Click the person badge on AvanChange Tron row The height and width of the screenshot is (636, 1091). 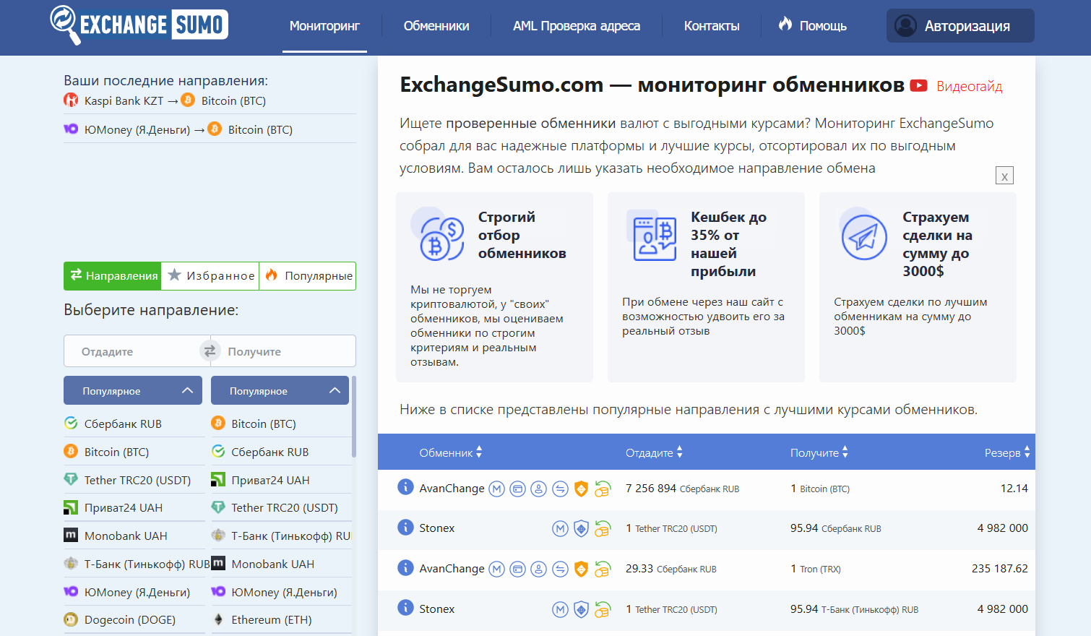(x=538, y=570)
